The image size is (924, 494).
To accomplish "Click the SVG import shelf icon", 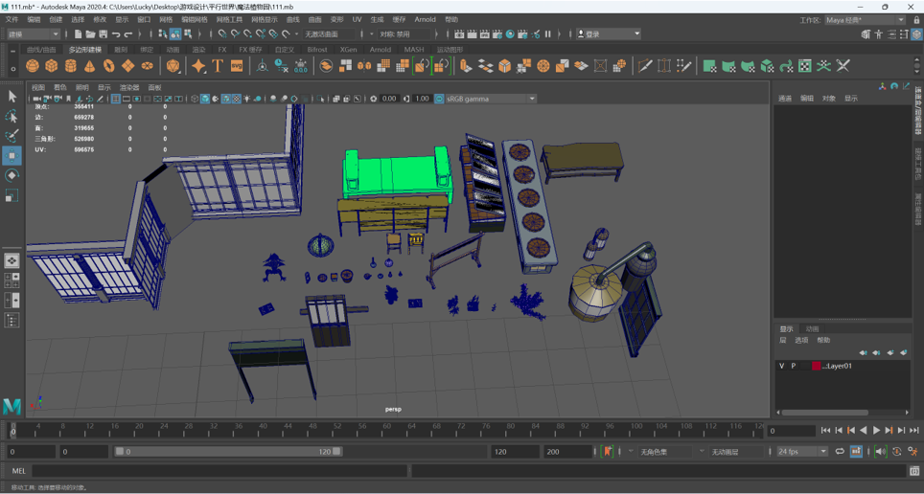I will click(237, 66).
